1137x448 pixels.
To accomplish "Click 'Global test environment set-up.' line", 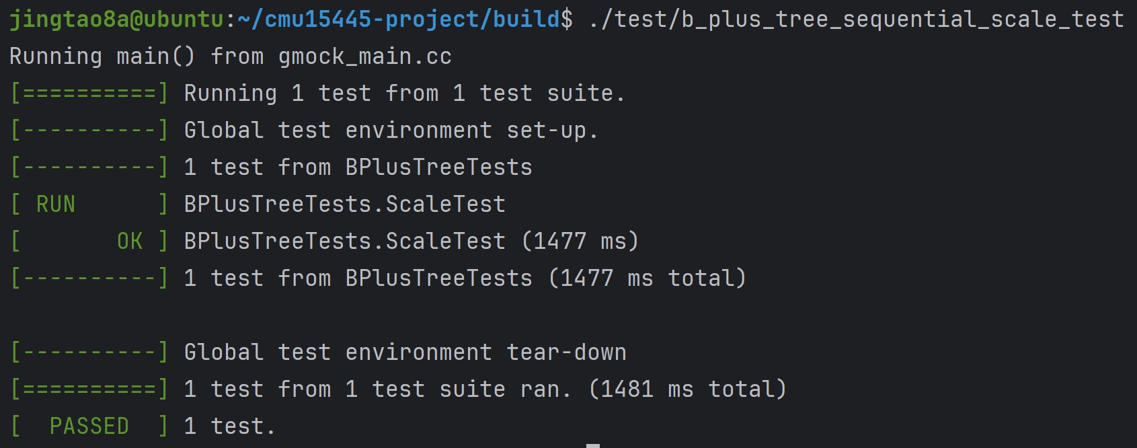I will pos(391,130).
